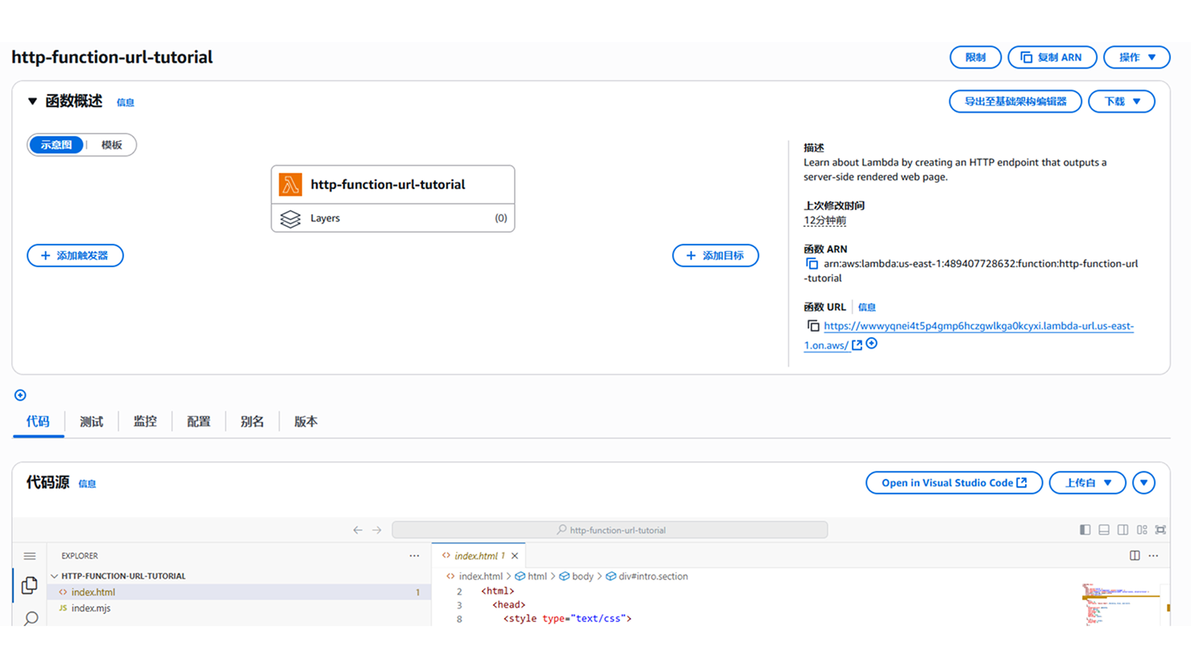Close the index.html editor tab
The image size is (1191, 668).
(515, 555)
